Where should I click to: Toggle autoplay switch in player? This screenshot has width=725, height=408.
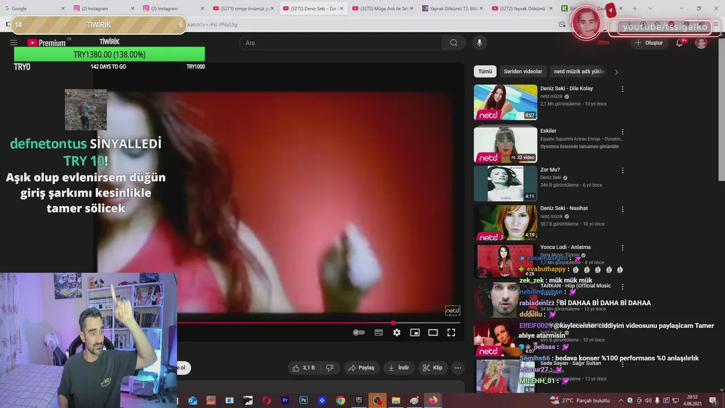359,333
